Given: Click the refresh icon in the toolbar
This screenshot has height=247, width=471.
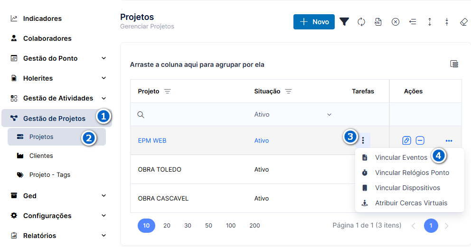Looking at the screenshot, I should [361, 22].
